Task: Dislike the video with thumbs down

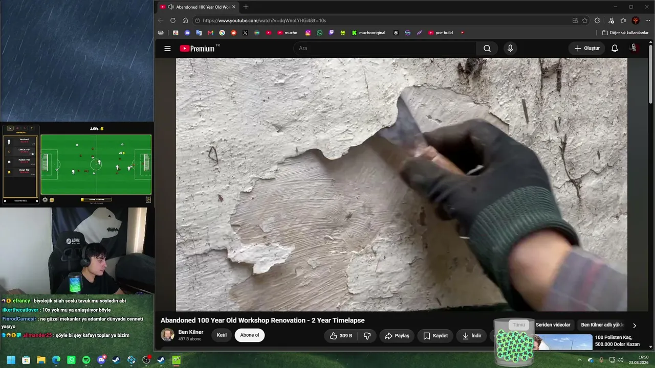Action: [x=367, y=336]
